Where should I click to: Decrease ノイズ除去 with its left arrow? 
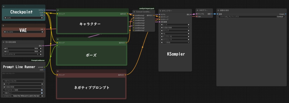(x=162, y=42)
